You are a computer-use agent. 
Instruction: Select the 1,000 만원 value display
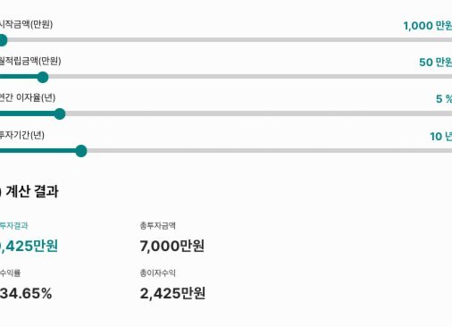[x=428, y=26]
